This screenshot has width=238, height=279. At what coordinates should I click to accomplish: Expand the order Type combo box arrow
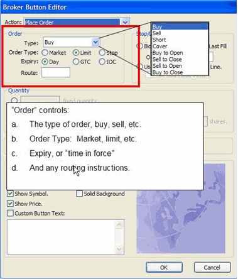pos(95,42)
